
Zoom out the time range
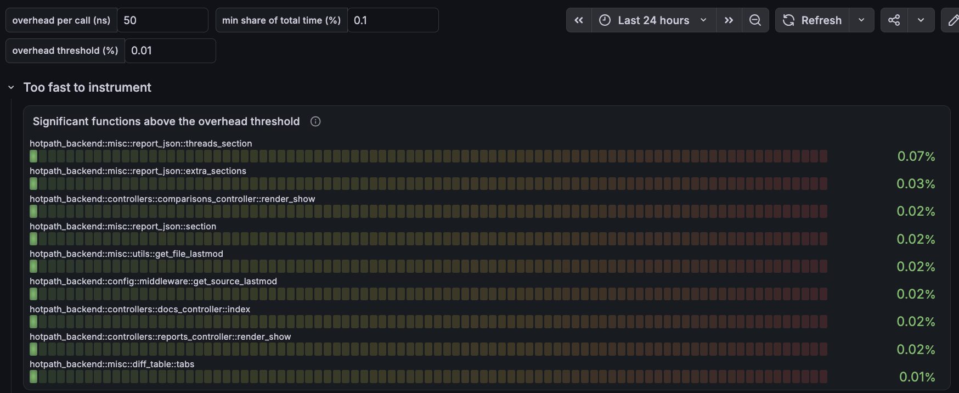[x=755, y=20]
